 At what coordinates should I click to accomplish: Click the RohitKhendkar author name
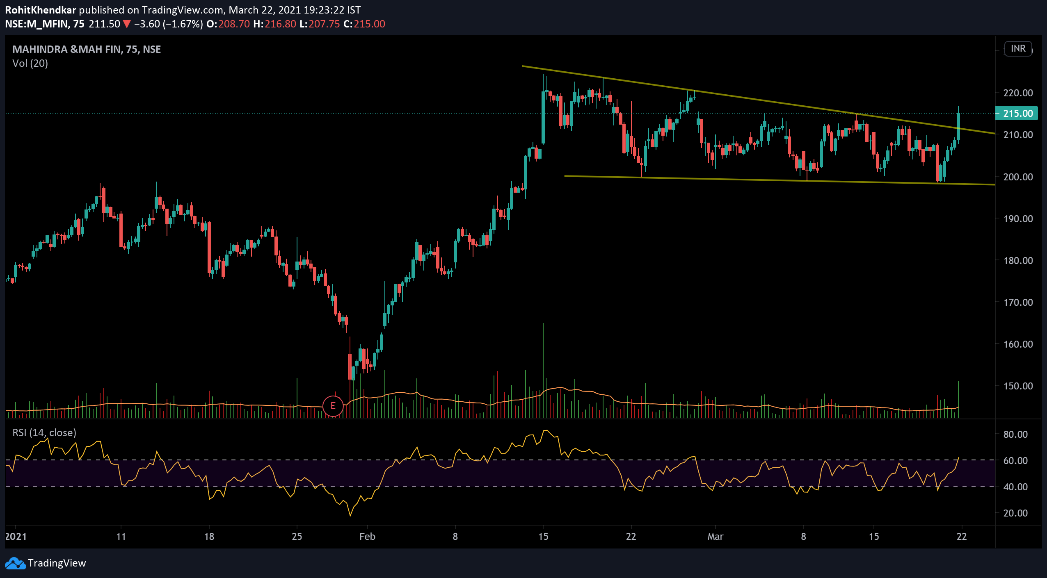41,10
